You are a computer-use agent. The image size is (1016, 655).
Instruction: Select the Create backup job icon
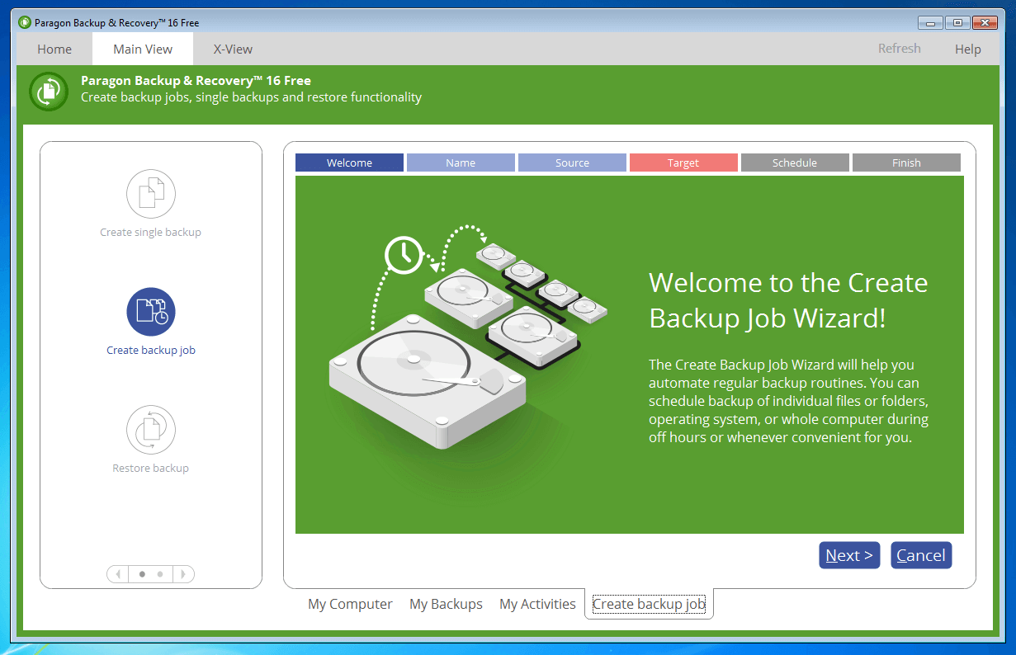tap(150, 312)
